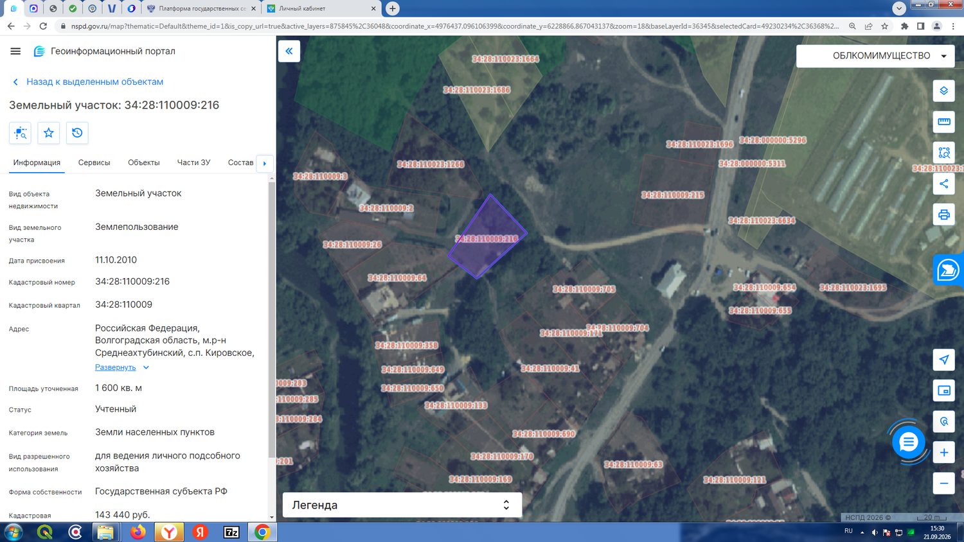Open the Объекты tab
The height and width of the screenshot is (542, 964).
[x=144, y=162]
